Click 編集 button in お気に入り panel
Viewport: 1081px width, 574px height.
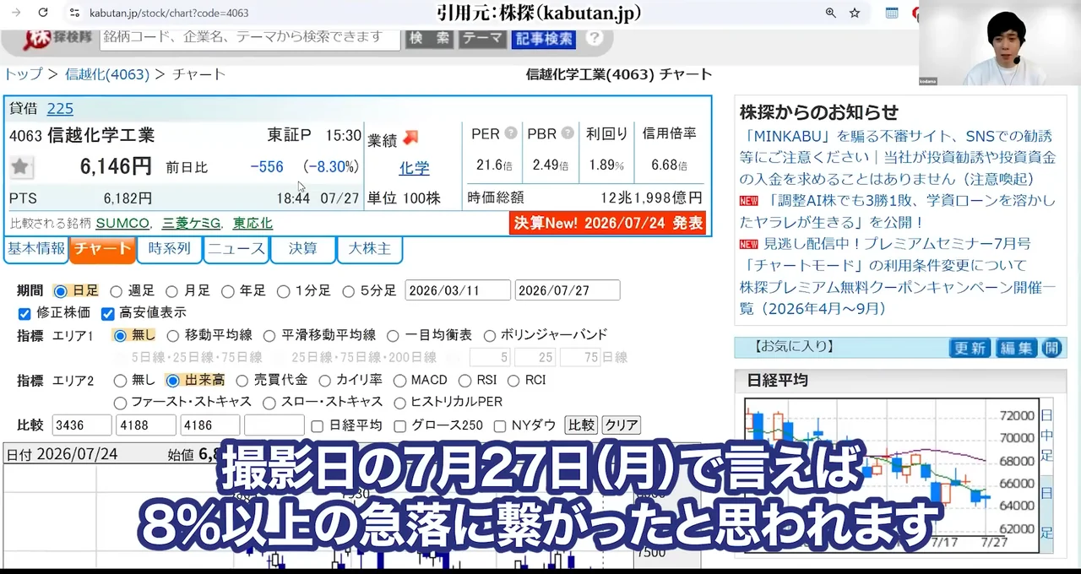1016,348
